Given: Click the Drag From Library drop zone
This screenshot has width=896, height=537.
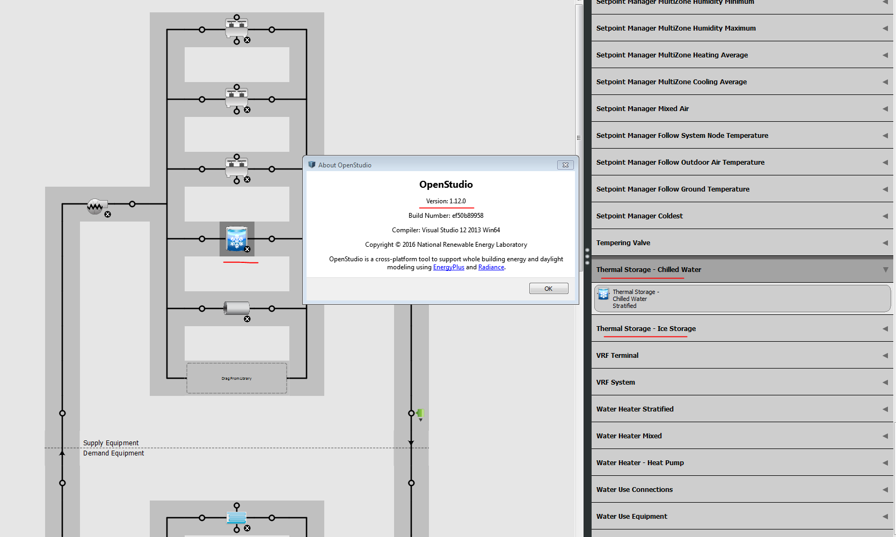Looking at the screenshot, I should click(237, 378).
